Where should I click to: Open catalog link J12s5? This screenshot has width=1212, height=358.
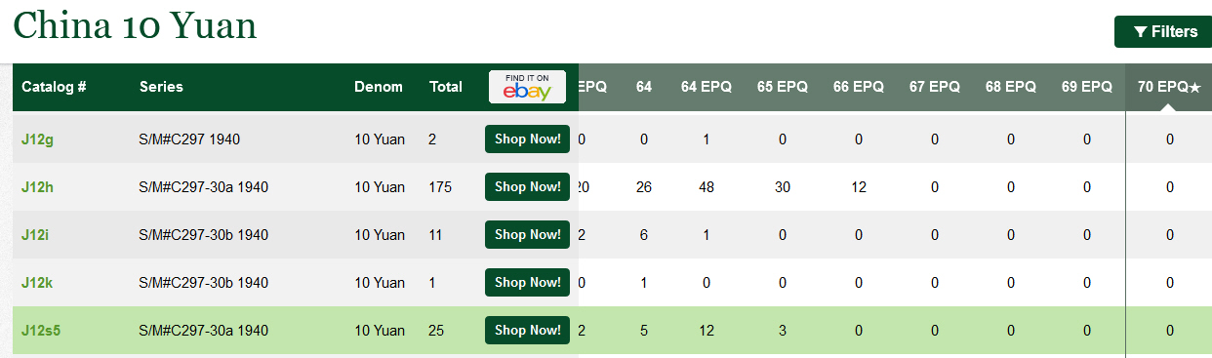coord(41,331)
